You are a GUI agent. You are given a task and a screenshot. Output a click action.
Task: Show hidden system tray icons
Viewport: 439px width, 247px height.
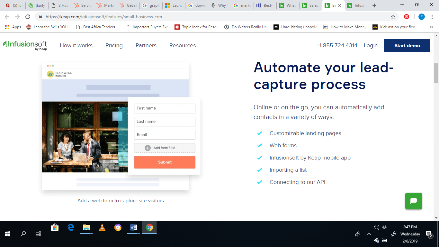click(369, 234)
